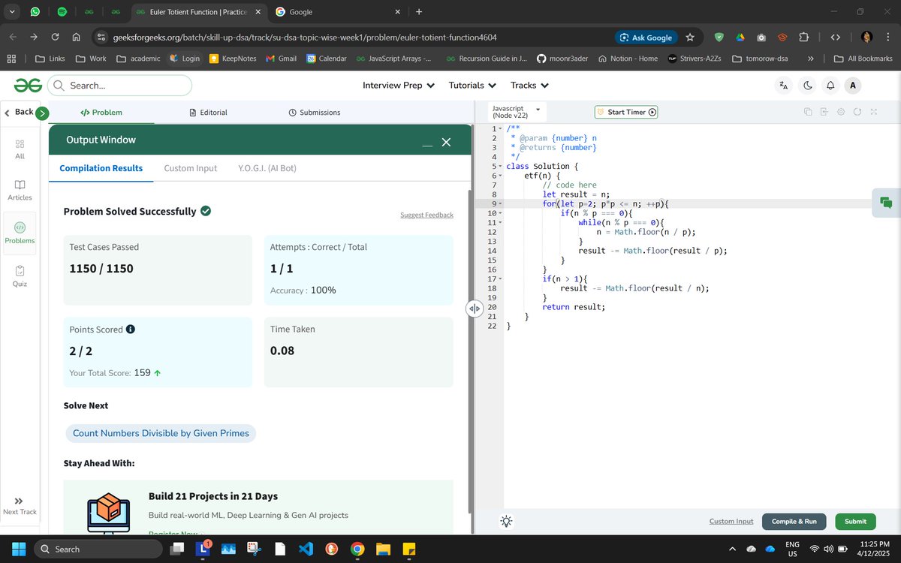Open Quiz in the left sidebar
Screen dimensions: 901x563
[x=20, y=276]
